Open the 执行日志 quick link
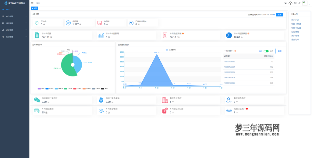The image size is (312, 158). pos(295,20)
